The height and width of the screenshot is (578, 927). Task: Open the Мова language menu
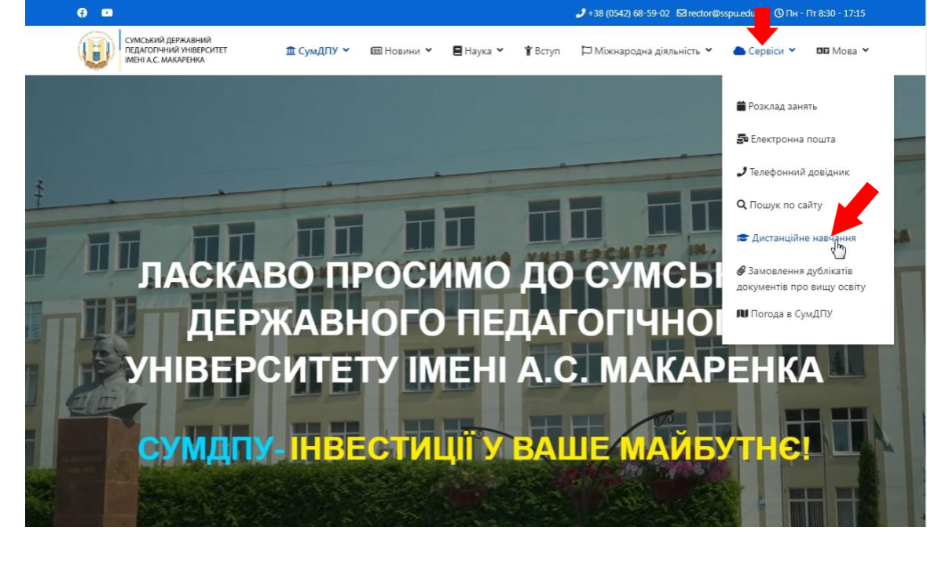tap(843, 51)
